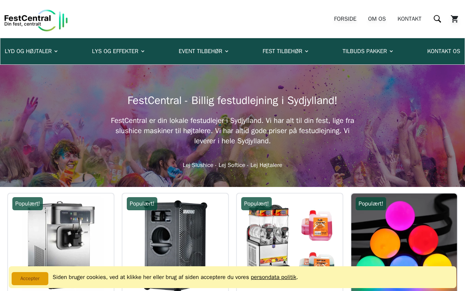The height and width of the screenshot is (291, 465).
Task: Expand the LYS OG EFFEKTER menu
Action: tap(118, 51)
